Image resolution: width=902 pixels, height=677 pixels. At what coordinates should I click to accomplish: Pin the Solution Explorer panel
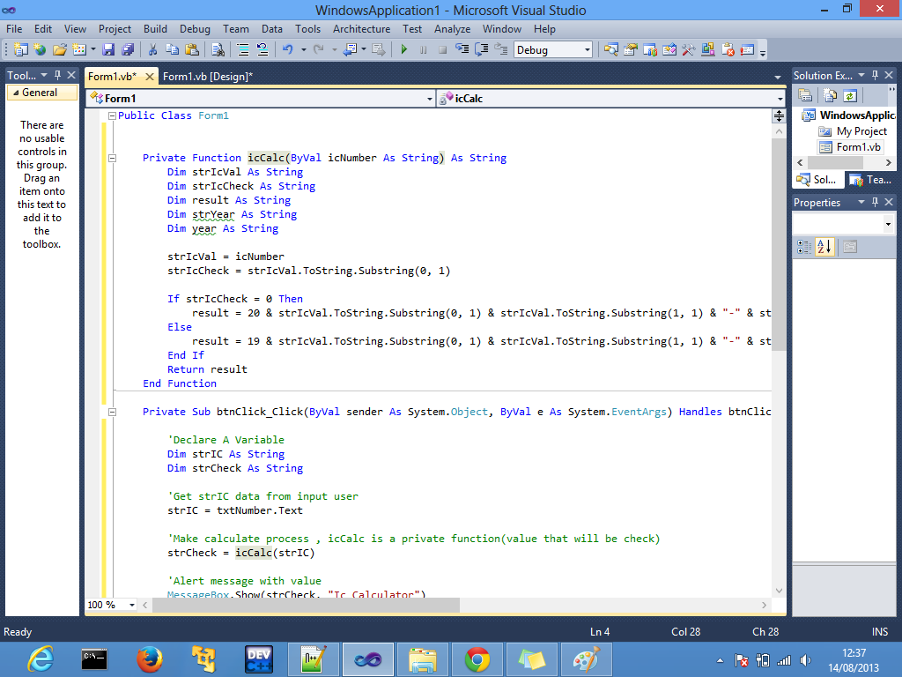pos(875,75)
